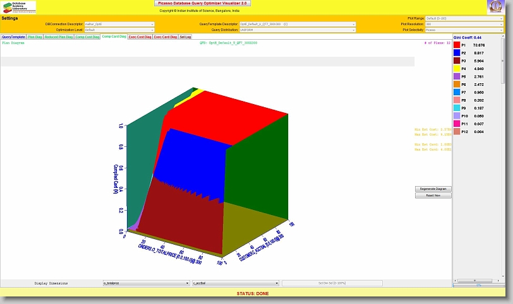
Task: Open the o_totalprice display dimension dropdown
Action: [x=146, y=284]
